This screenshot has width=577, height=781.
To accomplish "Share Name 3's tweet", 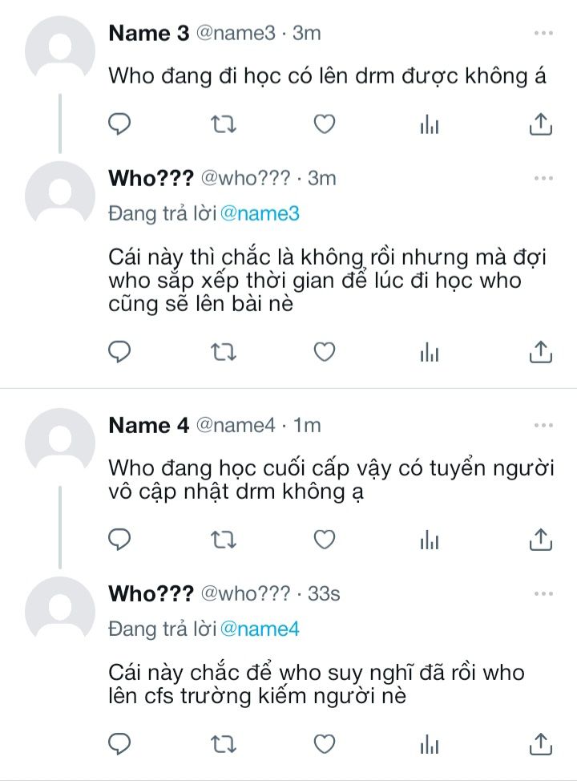I will pos(541,124).
